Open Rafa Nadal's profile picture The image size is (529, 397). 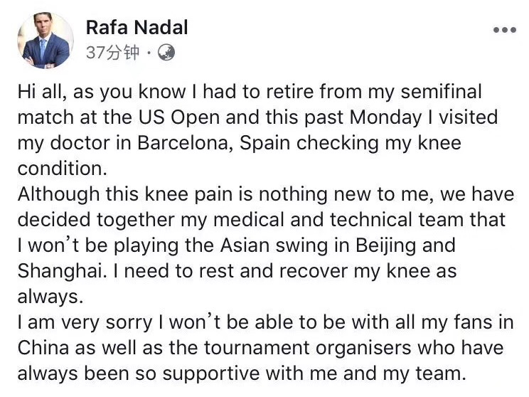point(46,40)
